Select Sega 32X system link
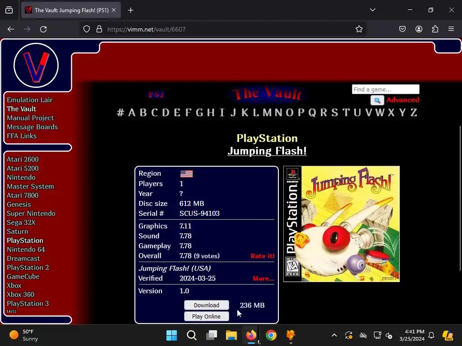The height and width of the screenshot is (346, 462). (21, 223)
